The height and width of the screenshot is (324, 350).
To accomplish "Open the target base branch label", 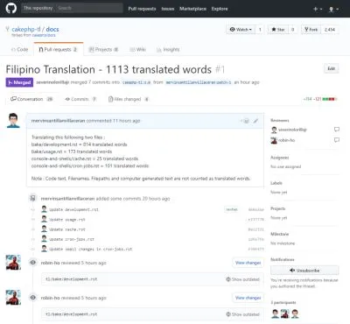I will [136, 82].
